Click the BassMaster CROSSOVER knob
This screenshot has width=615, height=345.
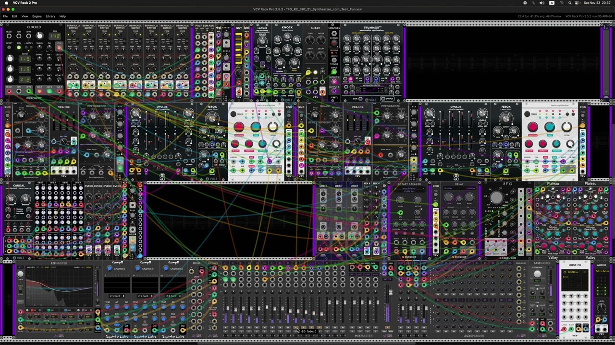pos(537,274)
